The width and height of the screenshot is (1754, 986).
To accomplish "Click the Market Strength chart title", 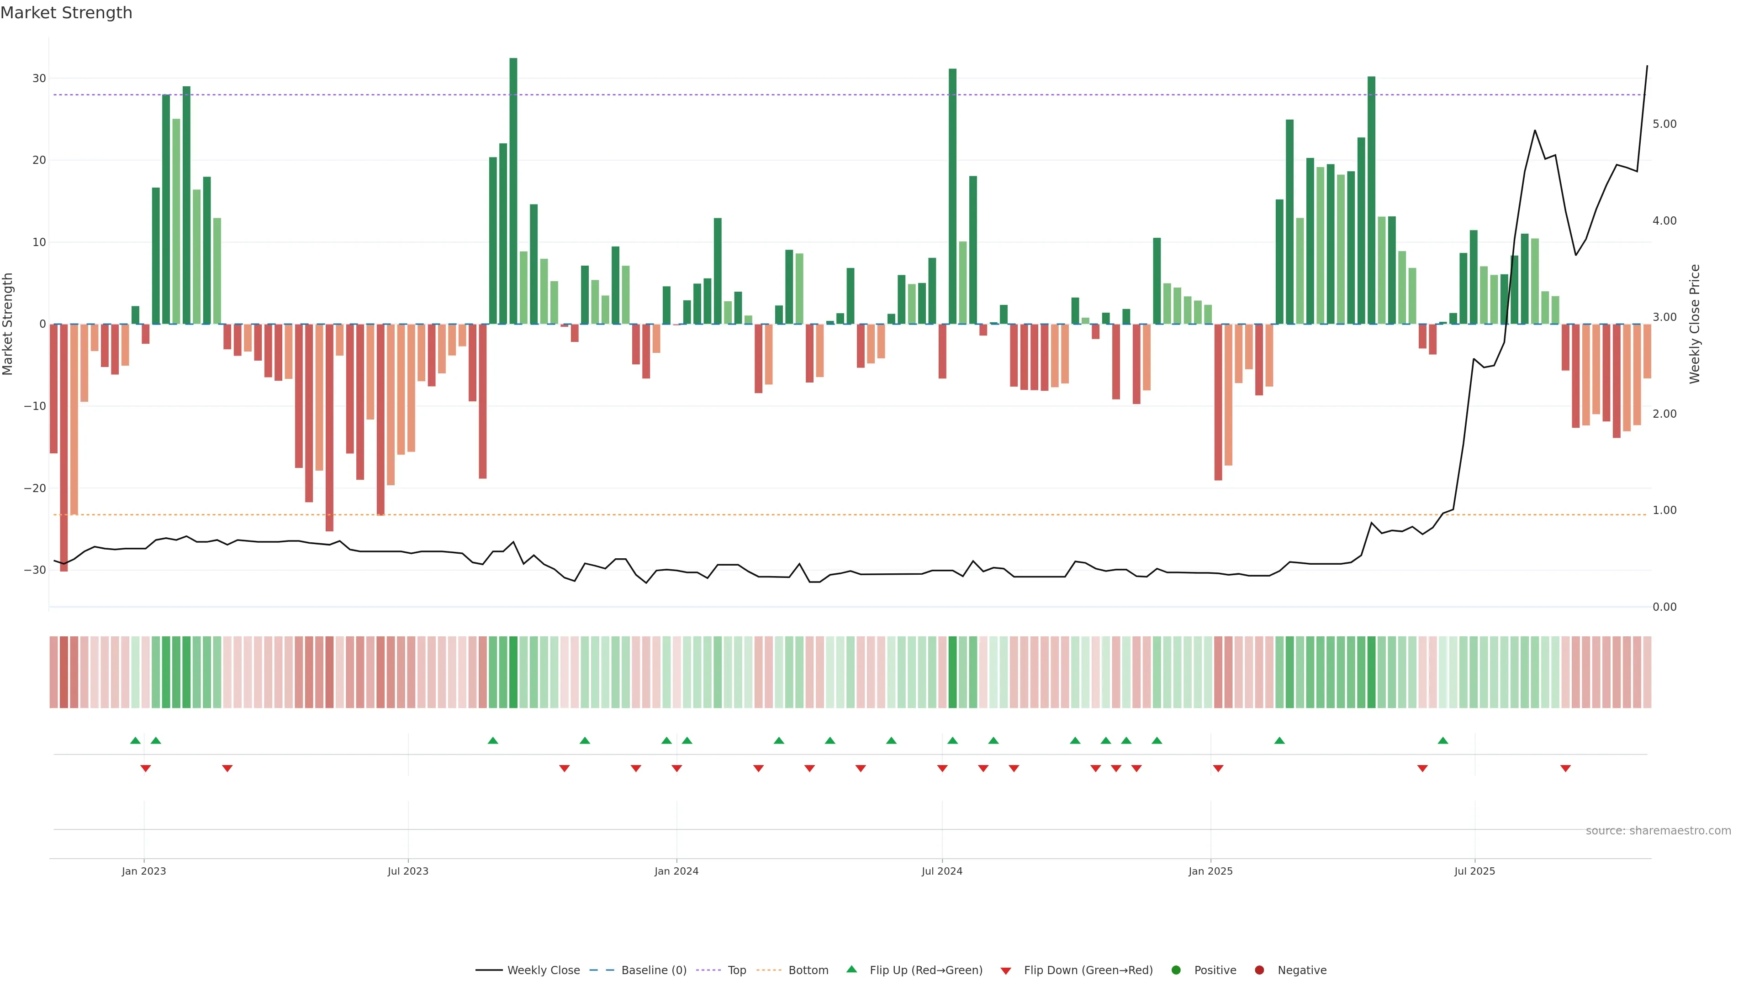I will click(66, 13).
